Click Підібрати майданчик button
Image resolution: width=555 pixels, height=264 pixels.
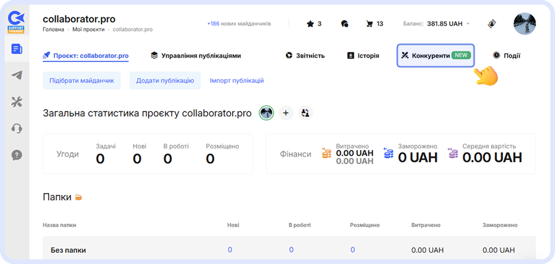click(82, 80)
